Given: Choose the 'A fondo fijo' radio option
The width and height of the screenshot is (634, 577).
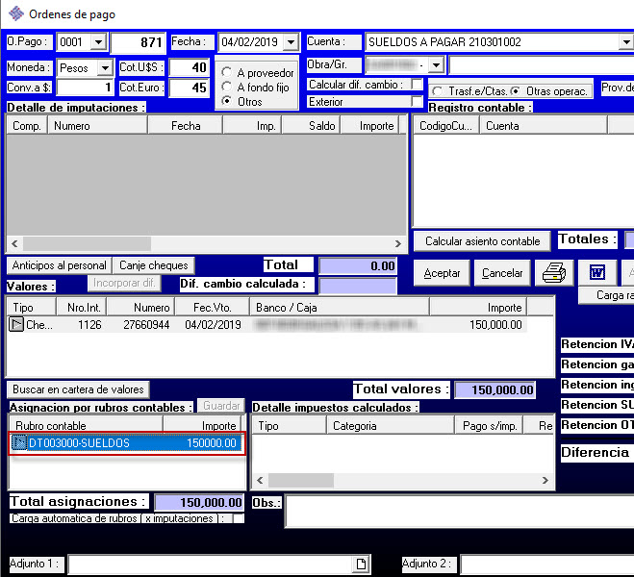Looking at the screenshot, I should 226,88.
